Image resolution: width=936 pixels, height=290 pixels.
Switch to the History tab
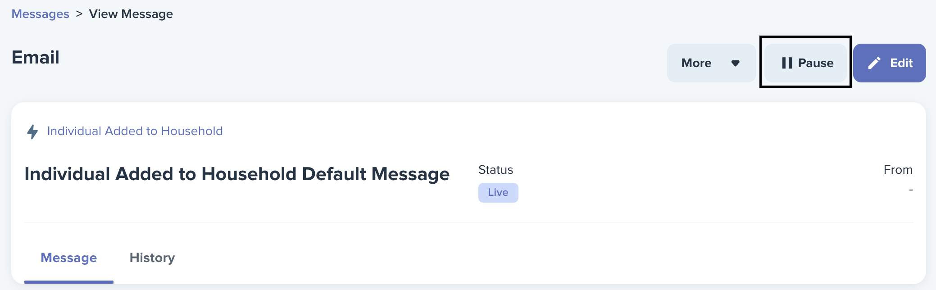pos(152,258)
